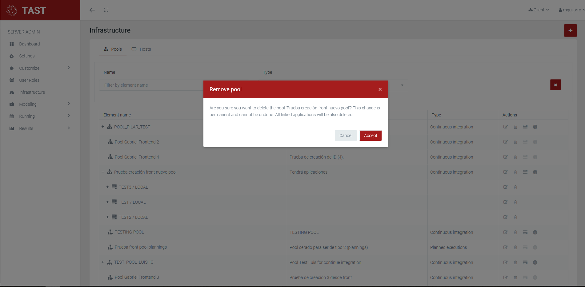Expand the POOL_PILAR_TEST tree row
Viewport: 585px width, 287px height.
click(x=103, y=127)
